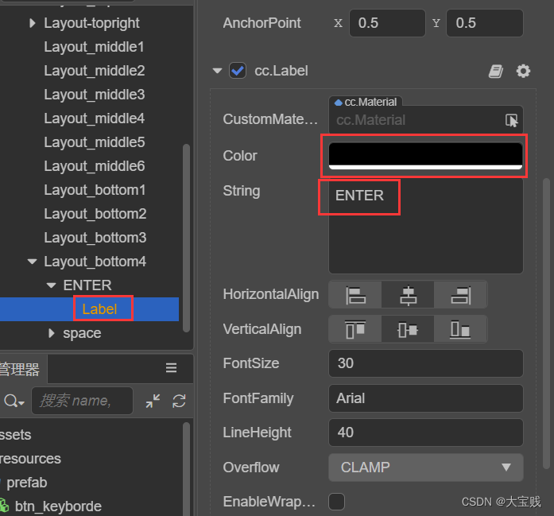Image resolution: width=554 pixels, height=516 pixels.
Task: Click the CustomMaterial asset picker icon
Action: click(x=512, y=121)
